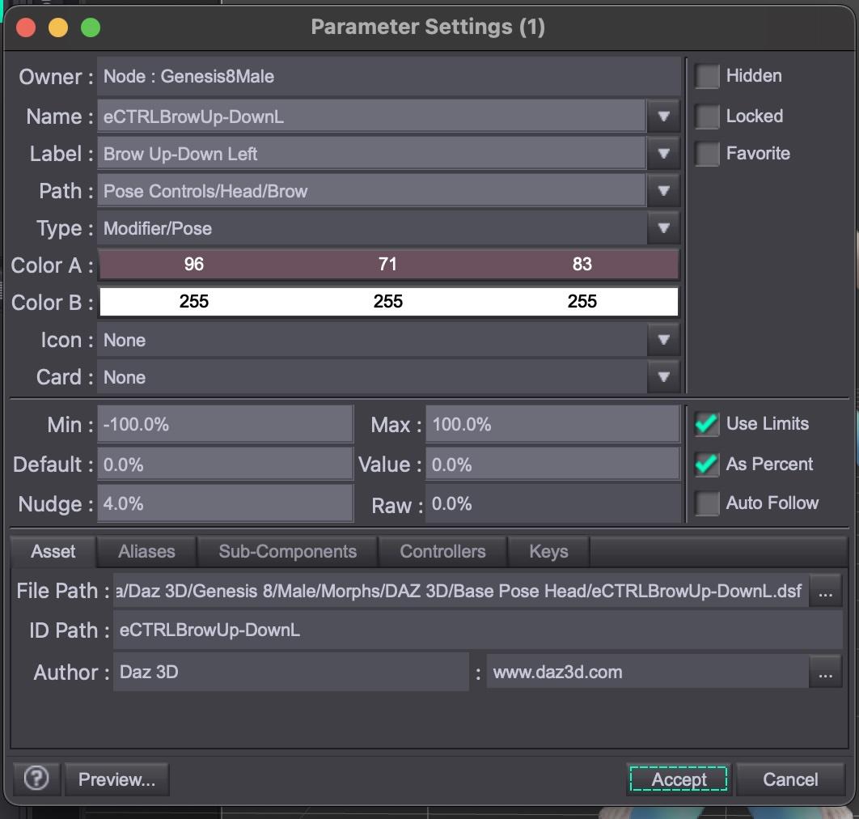This screenshot has width=859, height=819.
Task: Switch to the Controllers tab
Action: tap(442, 552)
